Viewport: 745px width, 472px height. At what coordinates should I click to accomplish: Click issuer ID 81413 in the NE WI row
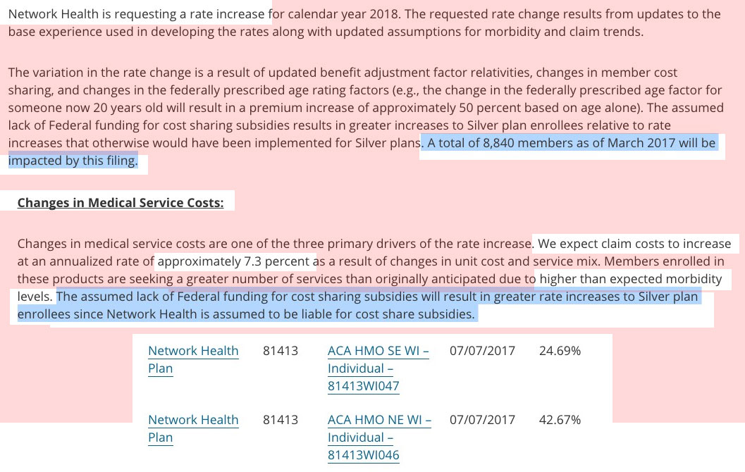(281, 420)
